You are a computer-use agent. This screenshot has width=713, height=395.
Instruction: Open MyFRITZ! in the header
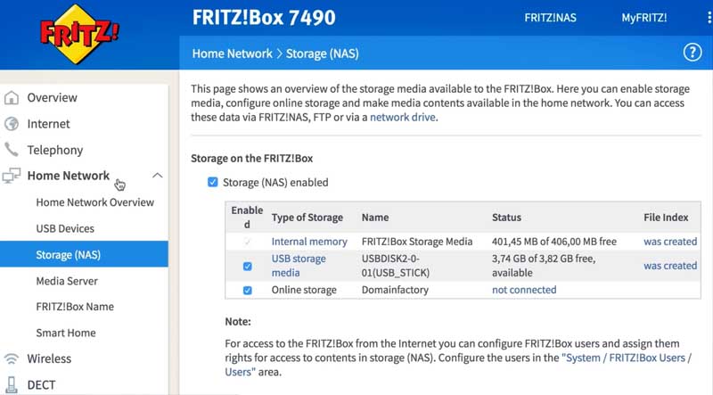(643, 18)
